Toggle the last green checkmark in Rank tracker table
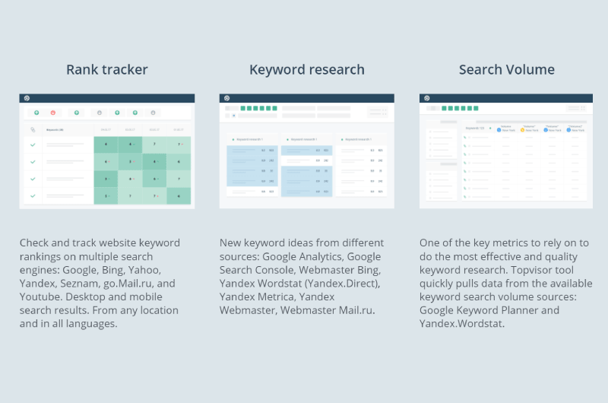 pos(33,196)
